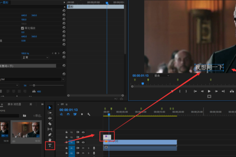
Task: Toggle A2 track targeting
Action: pos(72,153)
